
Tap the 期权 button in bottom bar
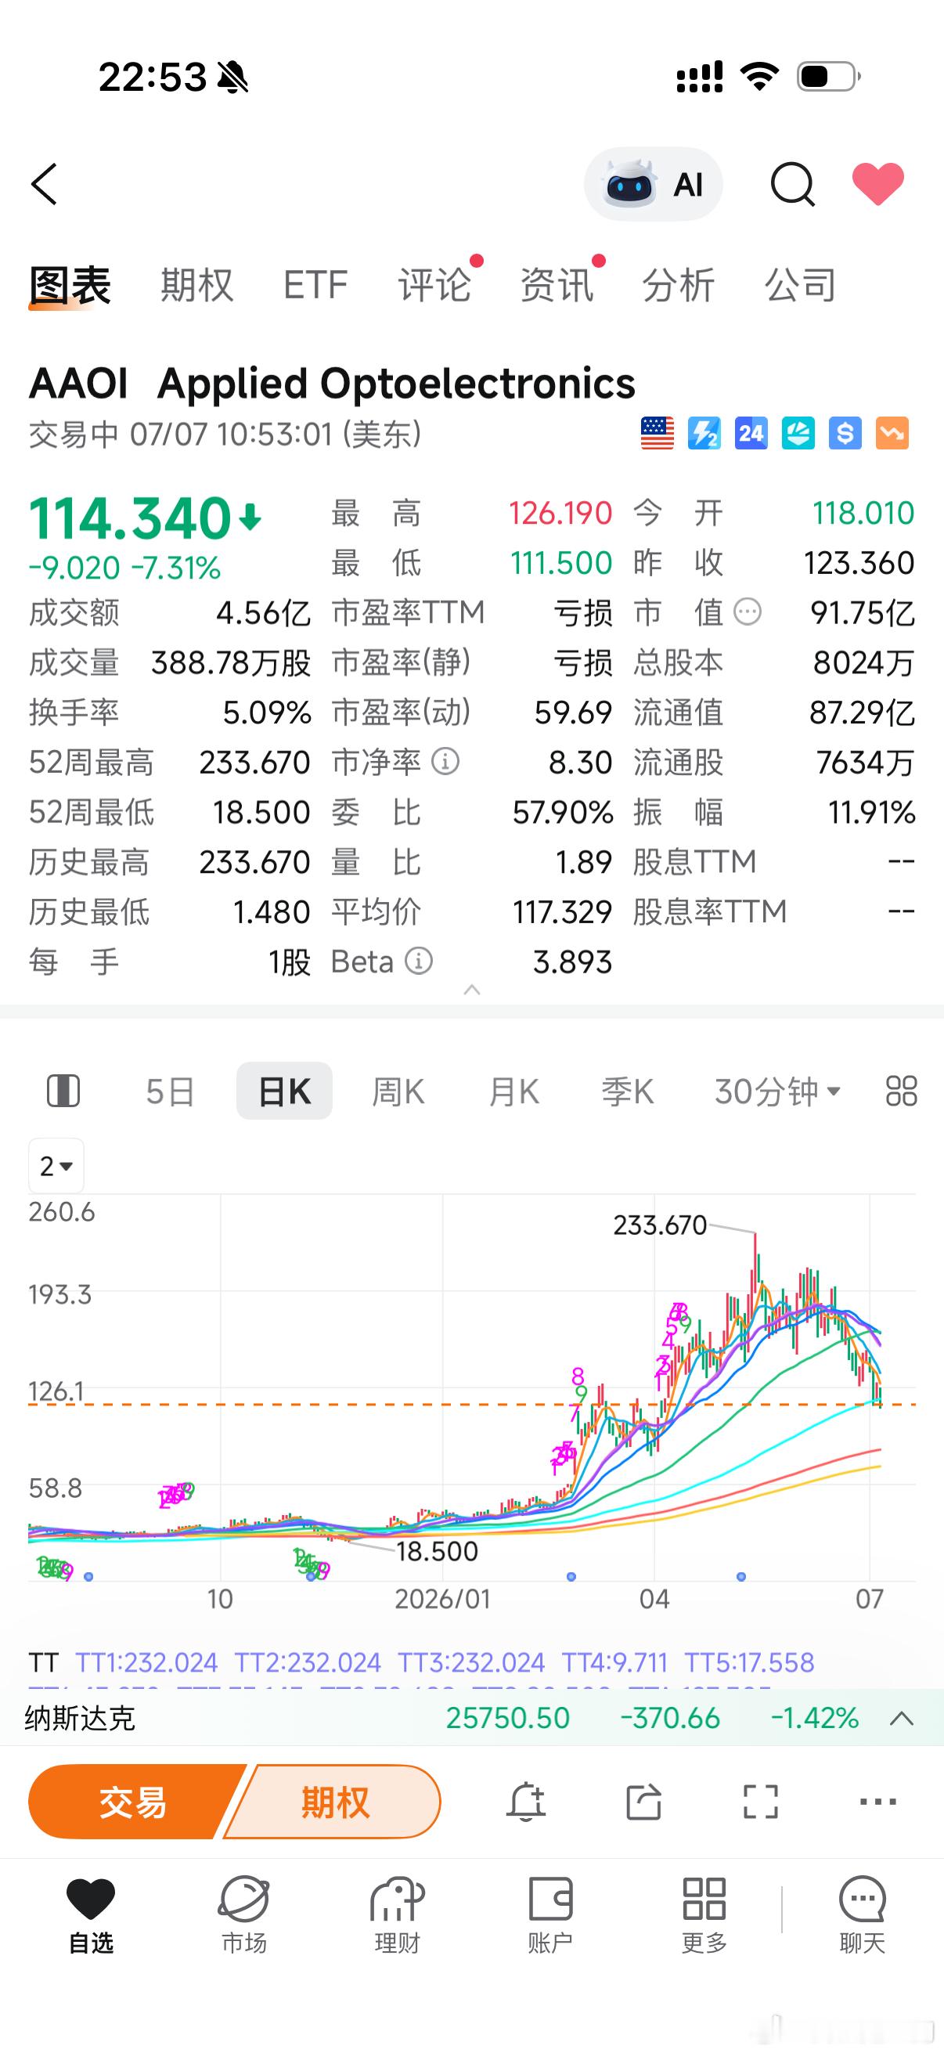tap(334, 1801)
